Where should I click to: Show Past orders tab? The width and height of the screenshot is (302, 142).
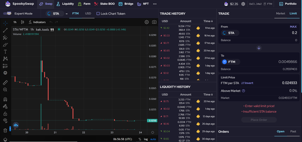(293, 131)
